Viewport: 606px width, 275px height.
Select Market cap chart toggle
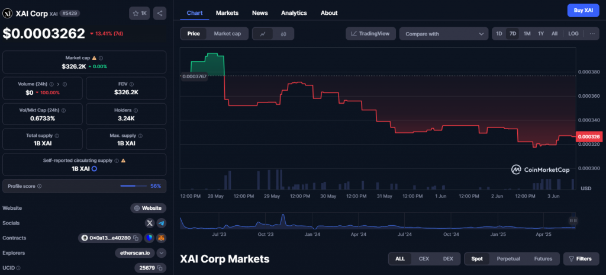[x=227, y=34]
